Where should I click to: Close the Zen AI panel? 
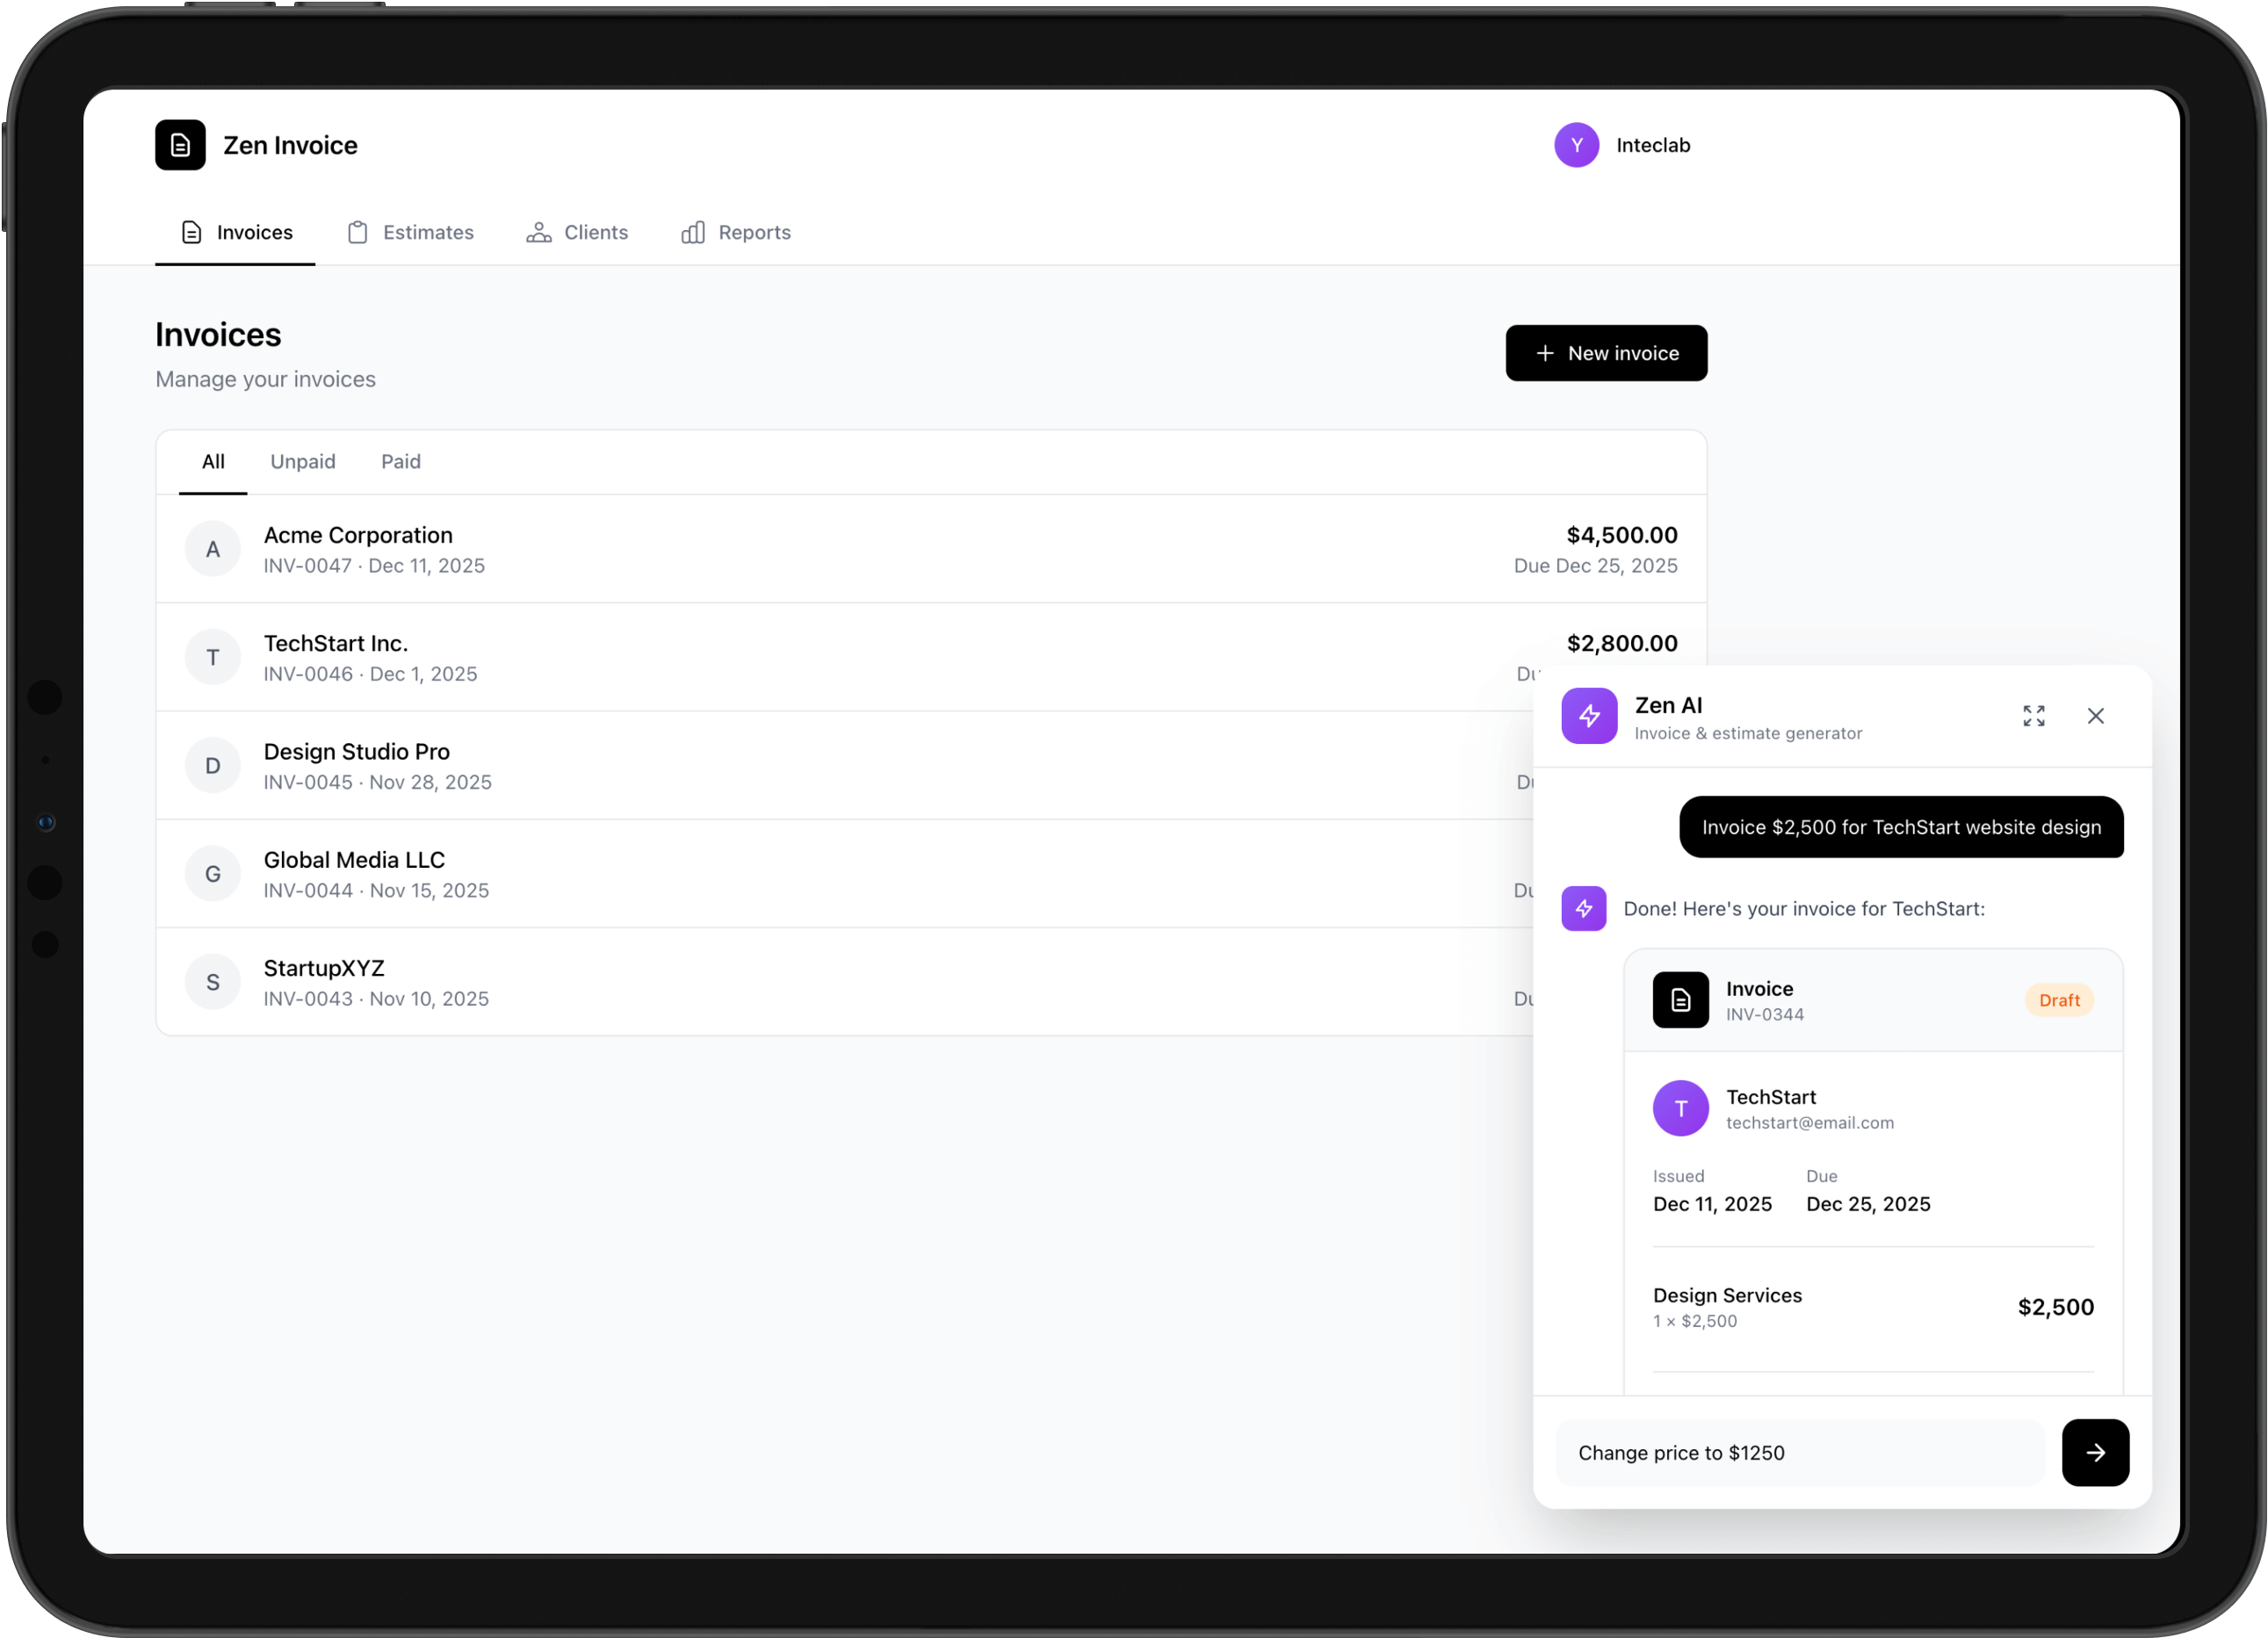(x=2095, y=716)
